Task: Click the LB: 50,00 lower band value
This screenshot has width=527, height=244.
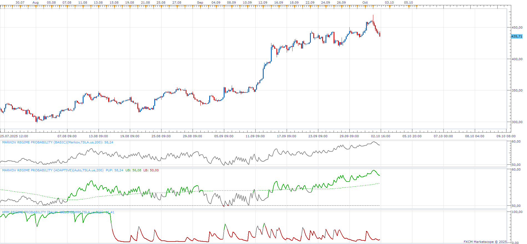Action: [151, 170]
